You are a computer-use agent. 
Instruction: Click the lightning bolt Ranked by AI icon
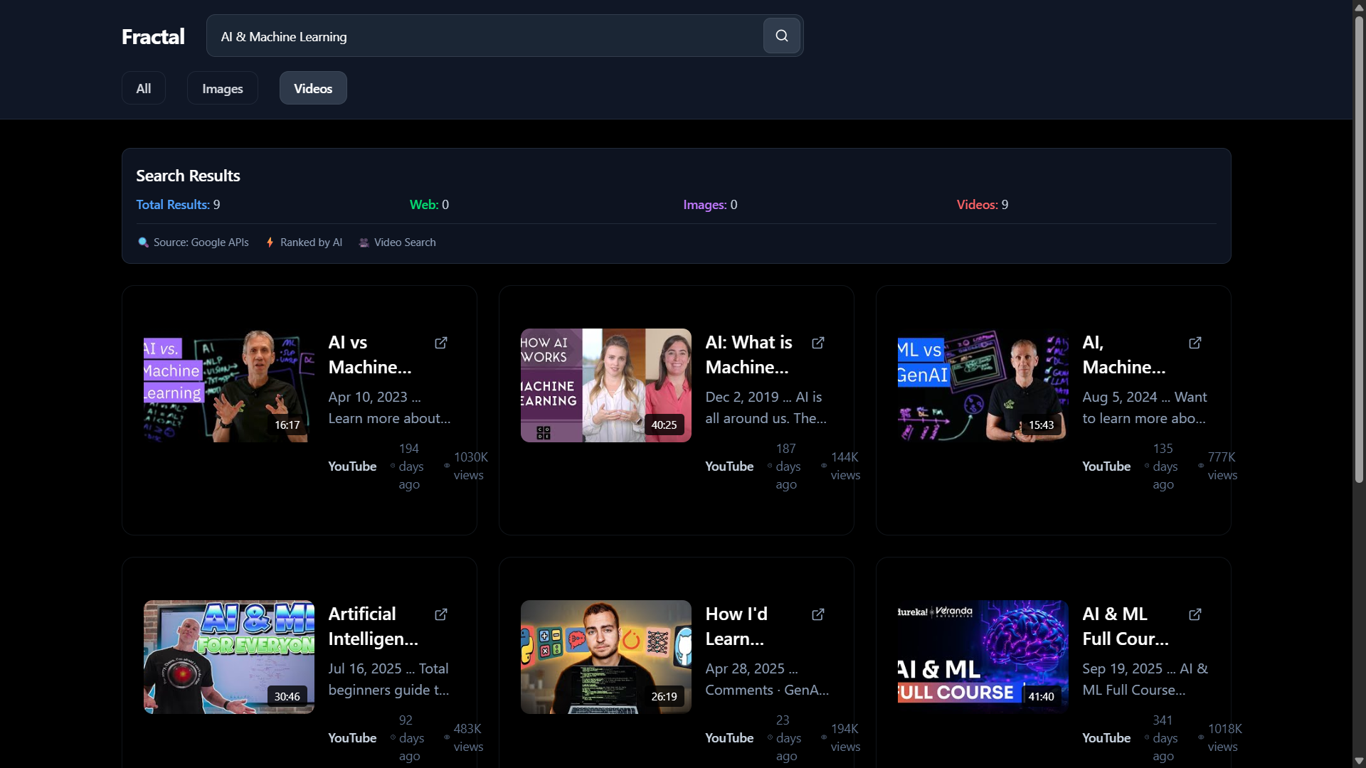tap(270, 242)
